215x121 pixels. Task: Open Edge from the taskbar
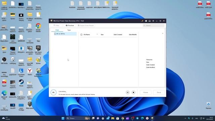(142, 118)
